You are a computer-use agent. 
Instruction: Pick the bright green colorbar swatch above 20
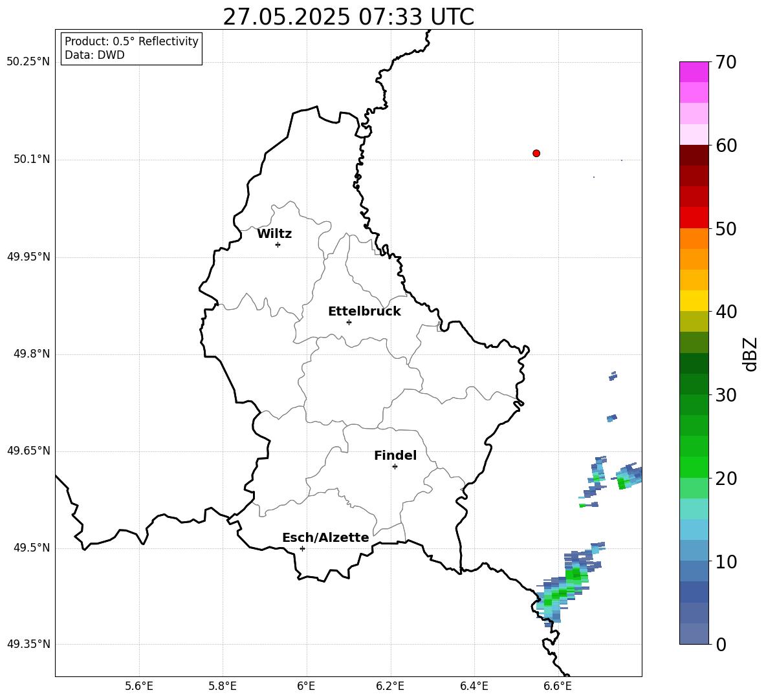pos(694,467)
